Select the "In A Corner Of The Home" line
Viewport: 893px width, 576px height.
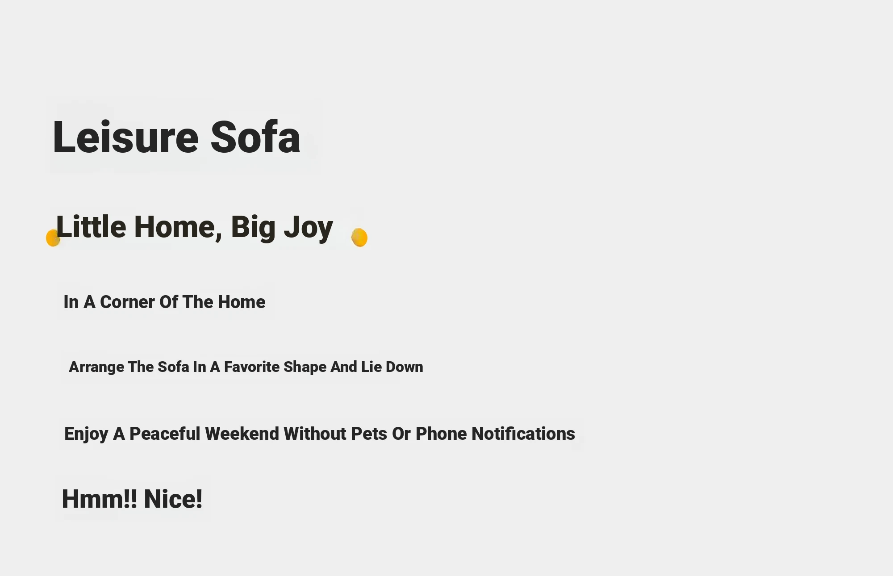164,302
